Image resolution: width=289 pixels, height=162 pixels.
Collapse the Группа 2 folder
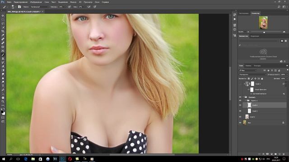(243, 97)
